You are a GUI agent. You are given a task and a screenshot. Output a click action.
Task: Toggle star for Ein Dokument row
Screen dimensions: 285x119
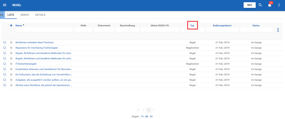(11, 75)
